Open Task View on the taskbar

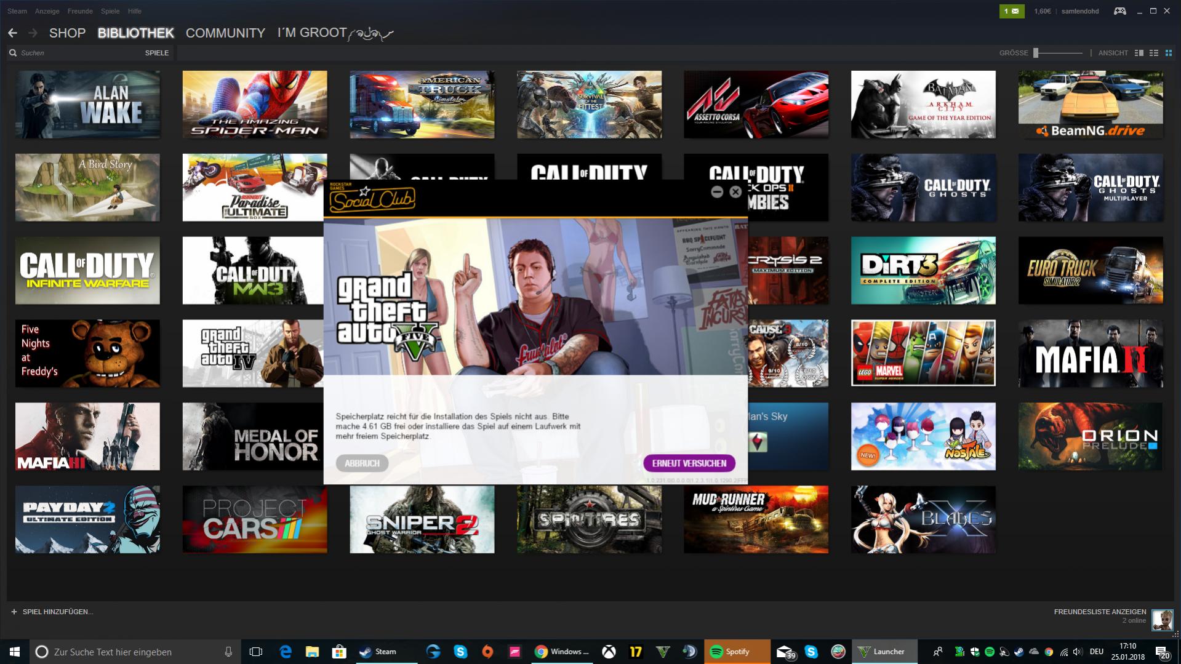pyautogui.click(x=256, y=652)
